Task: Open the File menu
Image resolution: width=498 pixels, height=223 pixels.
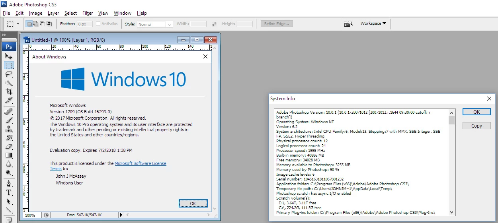Action: point(6,13)
